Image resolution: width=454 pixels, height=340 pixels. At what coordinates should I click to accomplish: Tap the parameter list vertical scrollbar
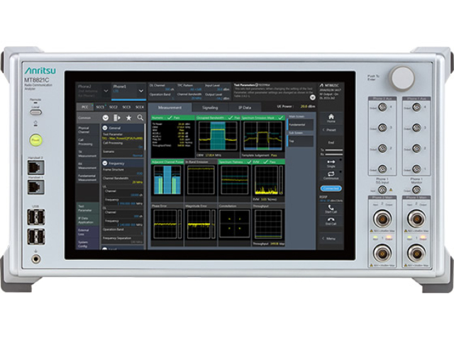point(145,137)
